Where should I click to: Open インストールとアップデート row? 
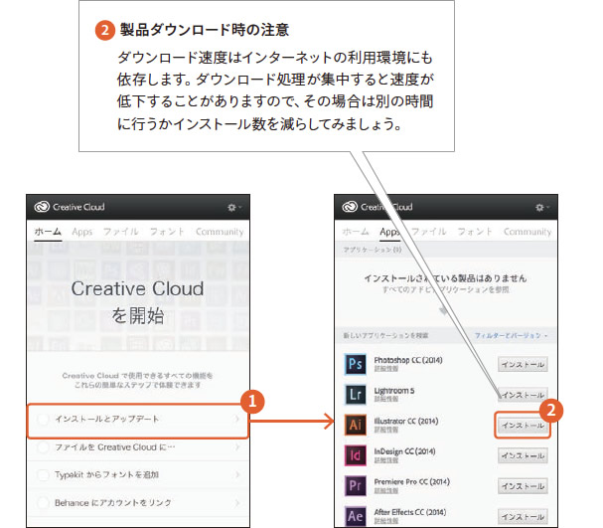point(138,419)
